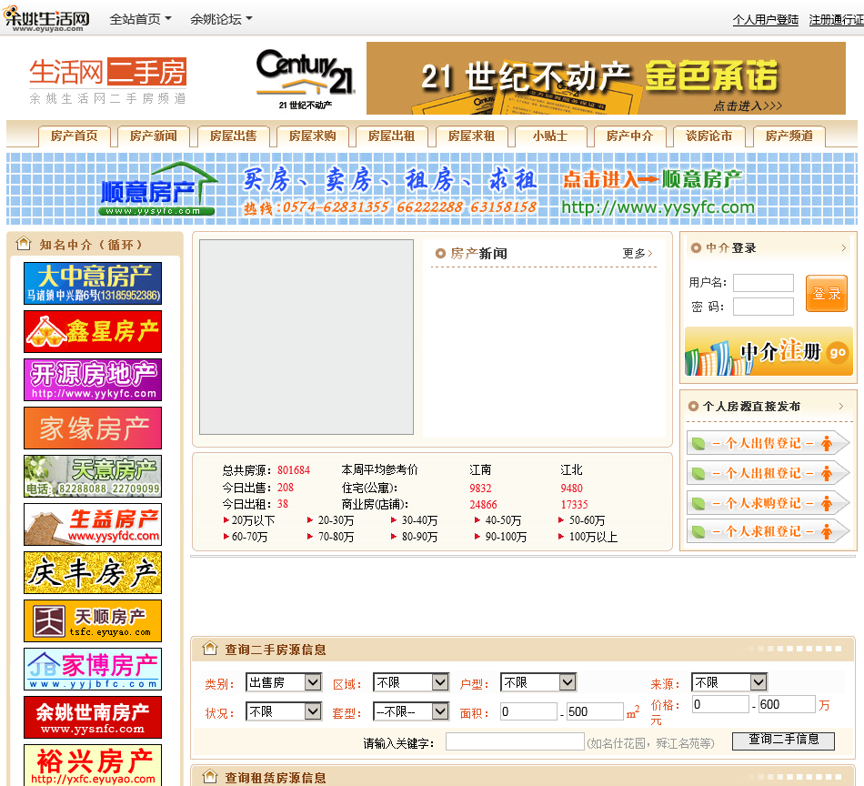Expand the 余姚论坛 dropdown menu
Image resolution: width=864 pixels, height=786 pixels.
[221, 19]
